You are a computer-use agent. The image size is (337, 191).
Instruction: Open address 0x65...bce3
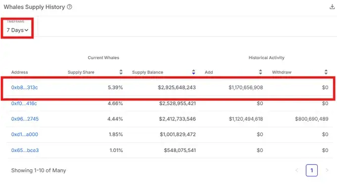point(25,150)
